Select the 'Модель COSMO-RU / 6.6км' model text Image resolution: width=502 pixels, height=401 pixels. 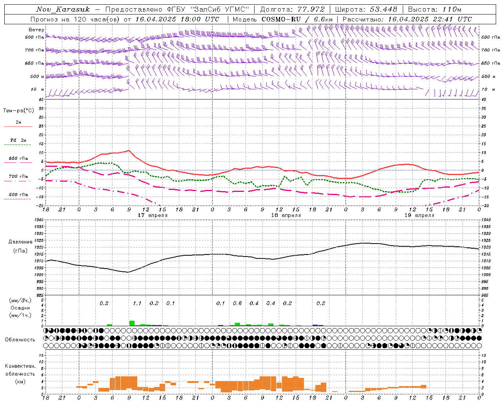283,19
